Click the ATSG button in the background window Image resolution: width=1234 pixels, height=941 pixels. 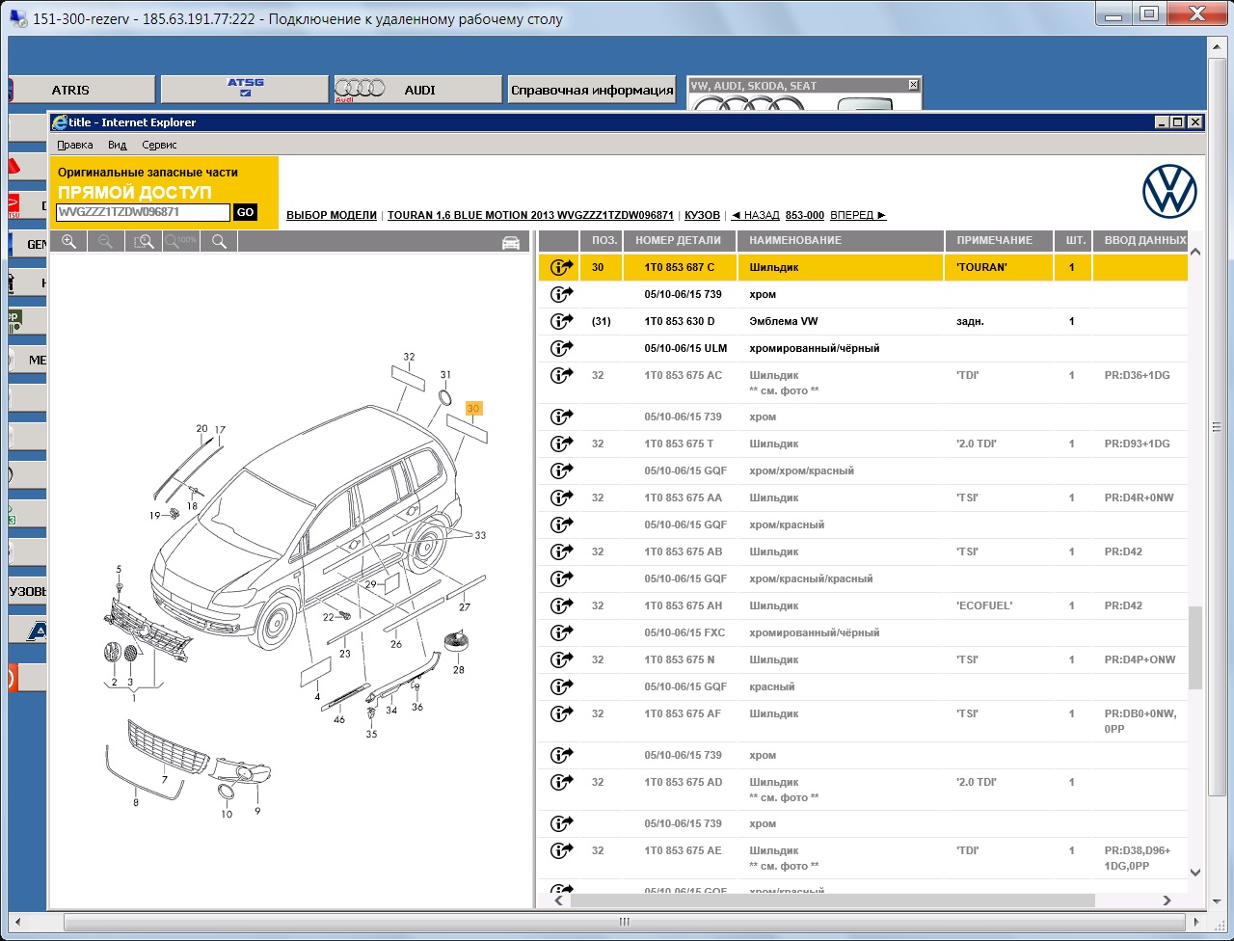pos(245,90)
